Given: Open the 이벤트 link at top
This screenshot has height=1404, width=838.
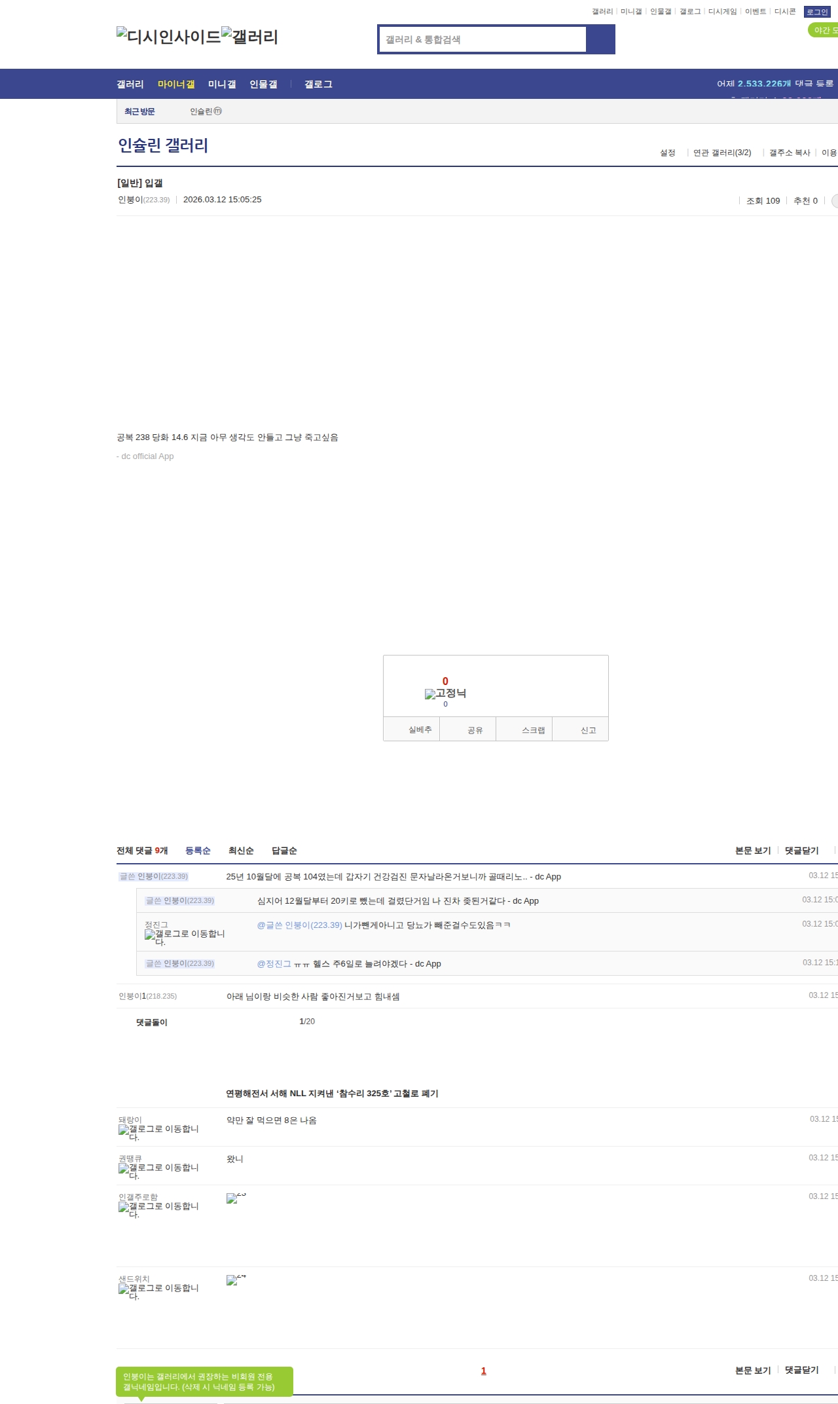Looking at the screenshot, I should pyautogui.click(x=756, y=11).
